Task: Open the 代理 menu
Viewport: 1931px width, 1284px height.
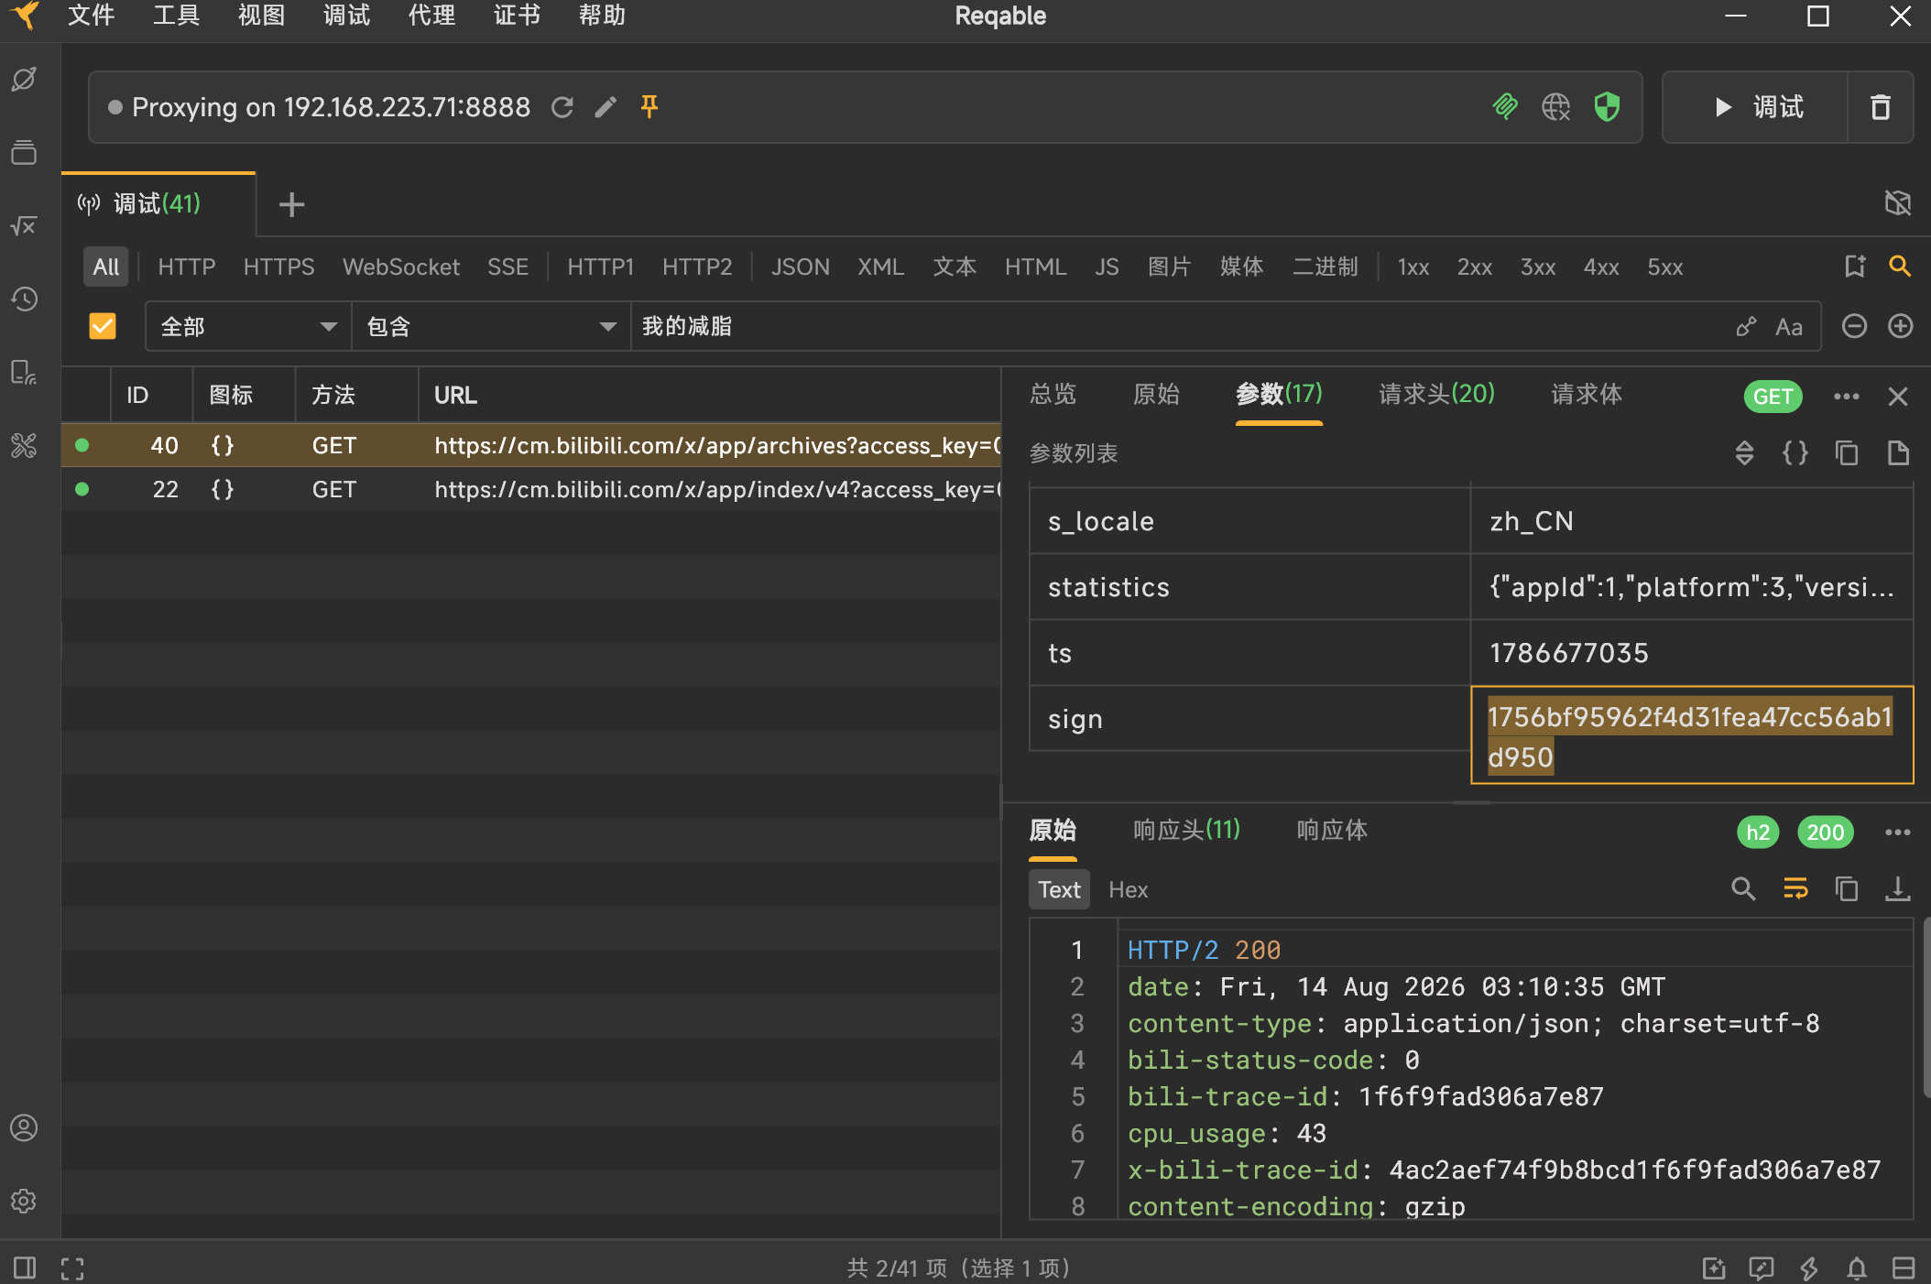Action: click(431, 16)
